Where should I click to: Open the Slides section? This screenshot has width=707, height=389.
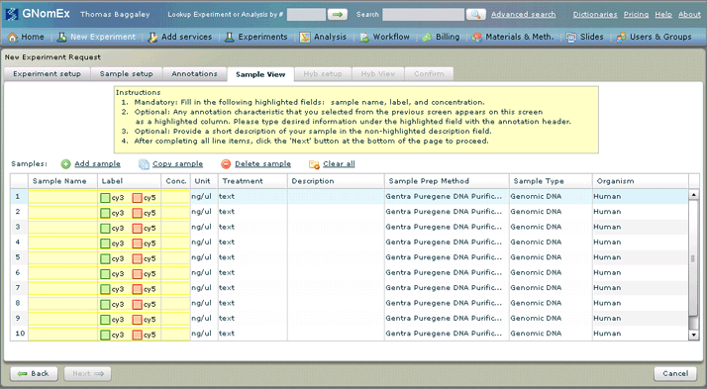[585, 37]
